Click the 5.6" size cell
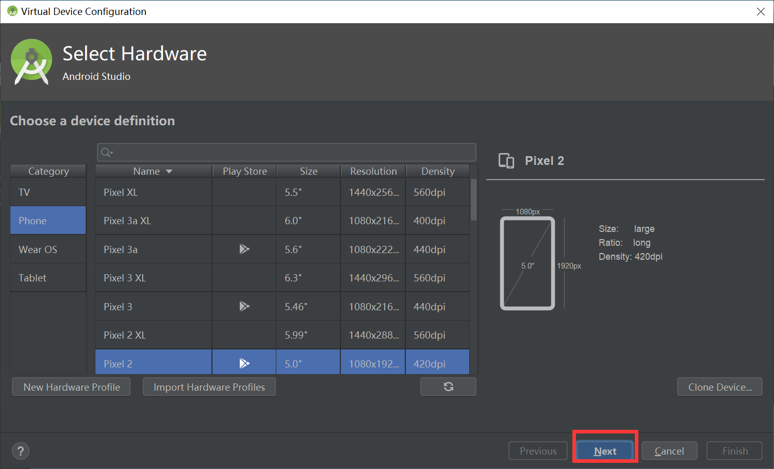Viewport: 774px width, 469px height. pos(308,249)
